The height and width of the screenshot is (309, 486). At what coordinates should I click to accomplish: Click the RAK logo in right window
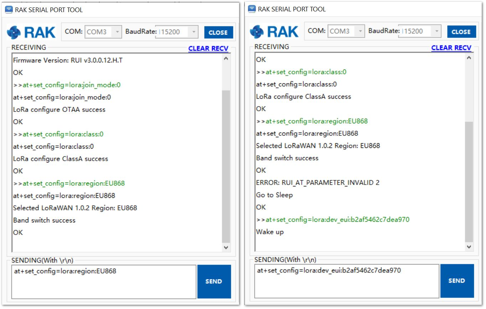click(x=274, y=31)
